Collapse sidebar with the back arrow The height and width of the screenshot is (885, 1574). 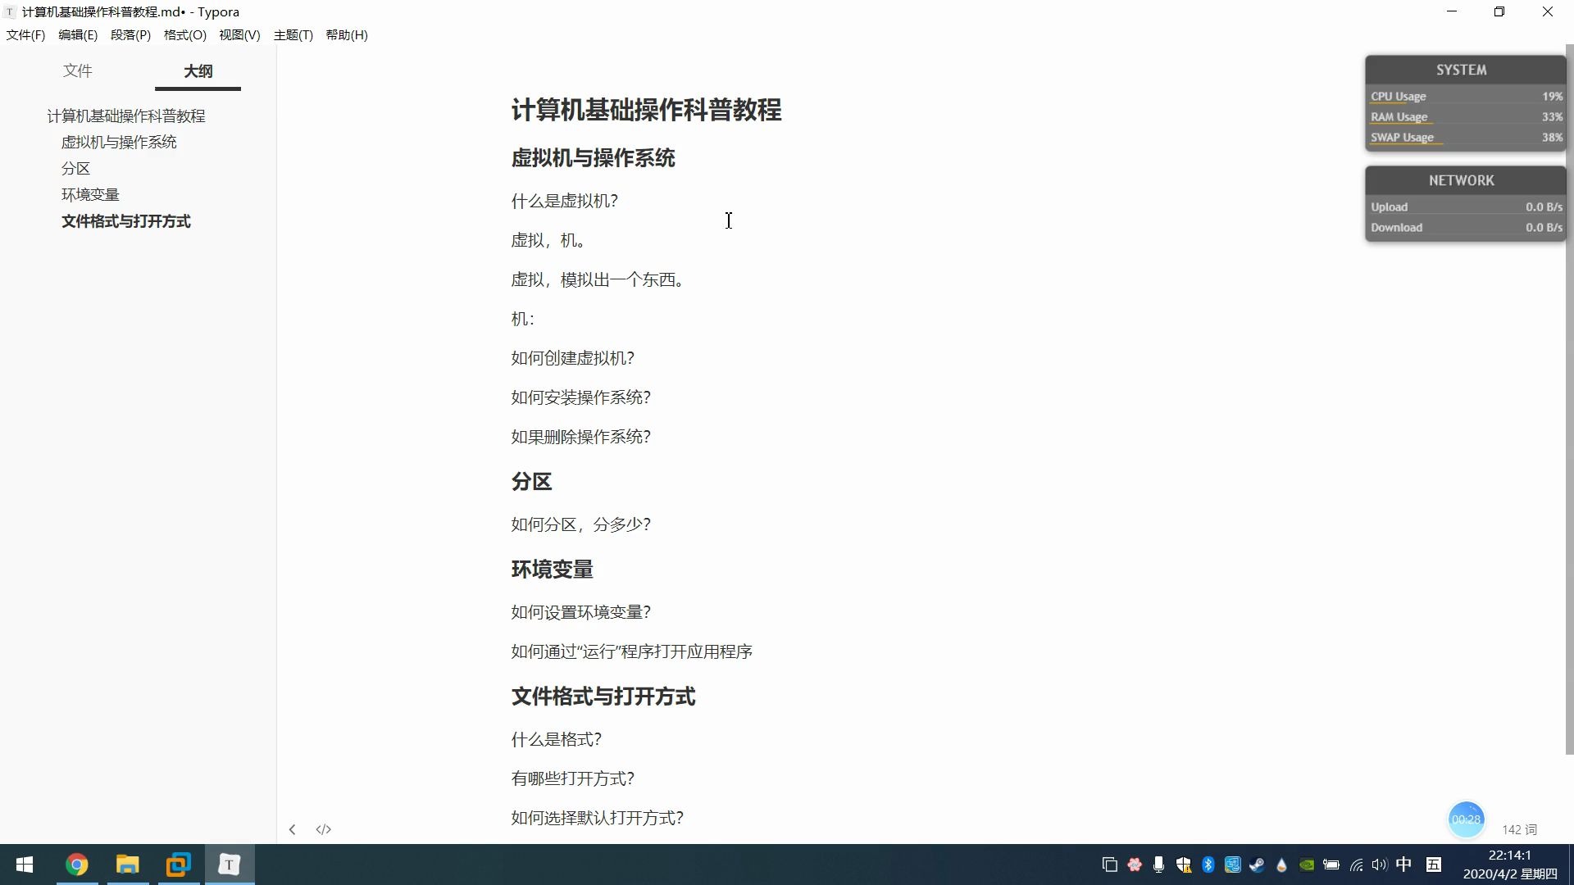(x=292, y=829)
